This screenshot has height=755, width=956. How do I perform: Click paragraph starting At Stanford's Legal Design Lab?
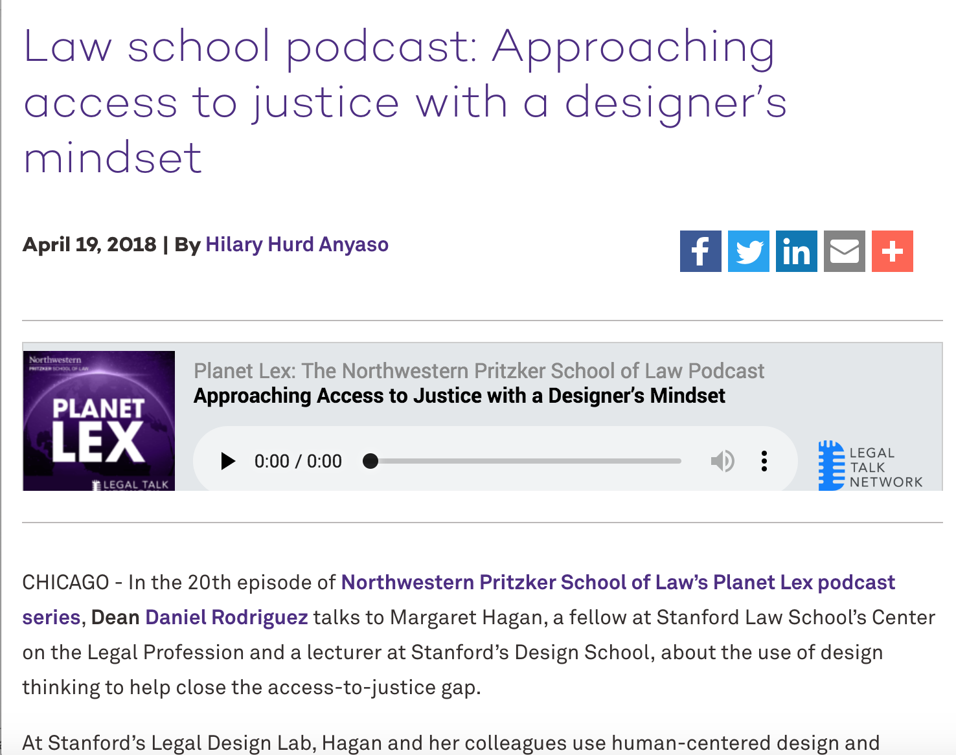(451, 743)
